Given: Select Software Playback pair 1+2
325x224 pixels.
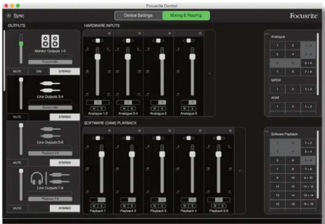Looking at the screenshot, I should [308, 143].
